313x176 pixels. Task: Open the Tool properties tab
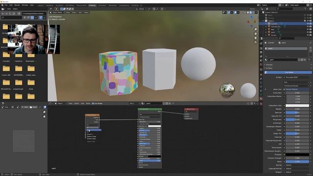261,44
